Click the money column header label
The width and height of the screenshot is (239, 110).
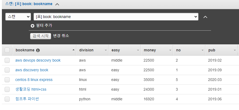(x=150, y=50)
